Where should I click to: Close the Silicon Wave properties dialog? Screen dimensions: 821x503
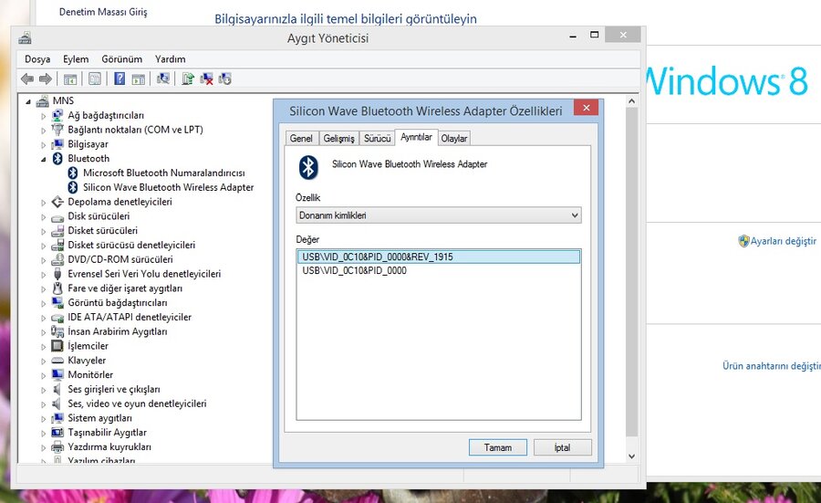click(587, 108)
